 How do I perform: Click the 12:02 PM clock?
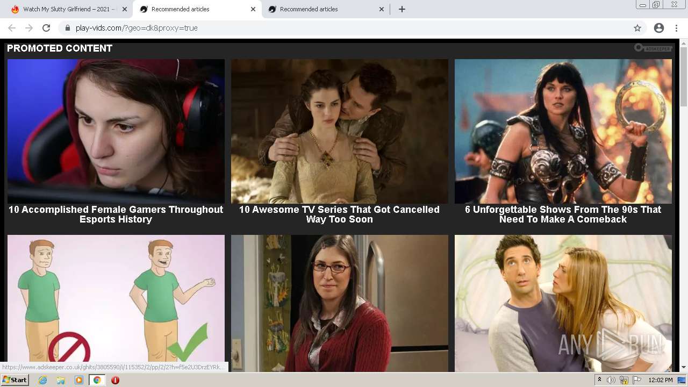coord(661,380)
